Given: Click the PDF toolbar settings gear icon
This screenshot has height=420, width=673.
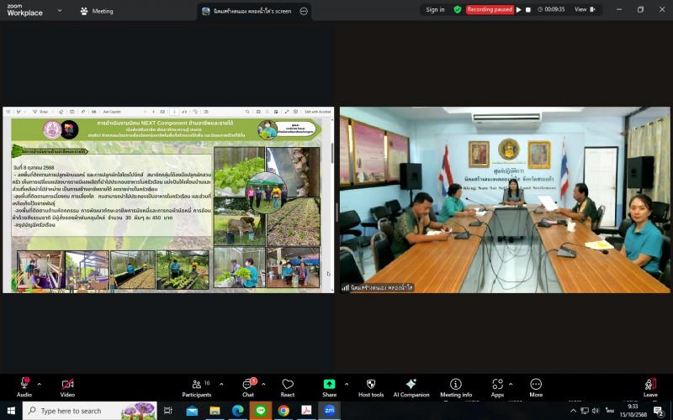Looking at the screenshot, I should point(296,112).
